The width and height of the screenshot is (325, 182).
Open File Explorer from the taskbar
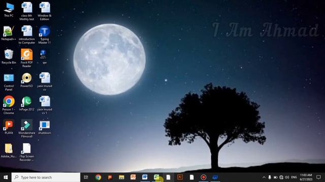click(x=121, y=177)
